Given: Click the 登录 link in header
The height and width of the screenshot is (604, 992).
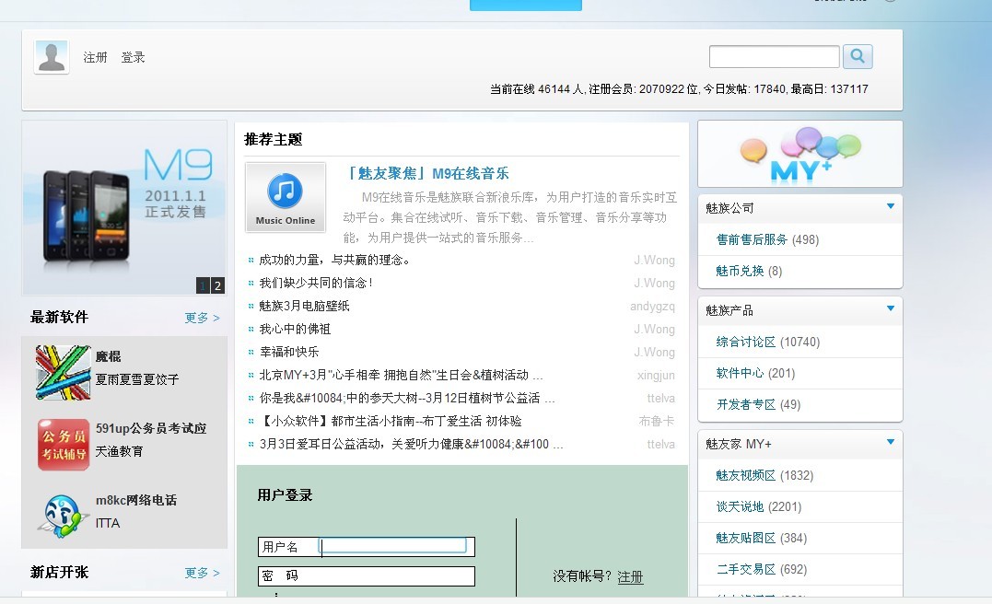Looking at the screenshot, I should point(133,58).
